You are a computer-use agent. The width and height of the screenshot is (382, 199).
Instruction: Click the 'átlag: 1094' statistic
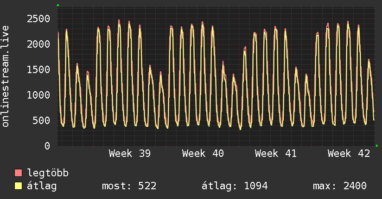point(235,186)
